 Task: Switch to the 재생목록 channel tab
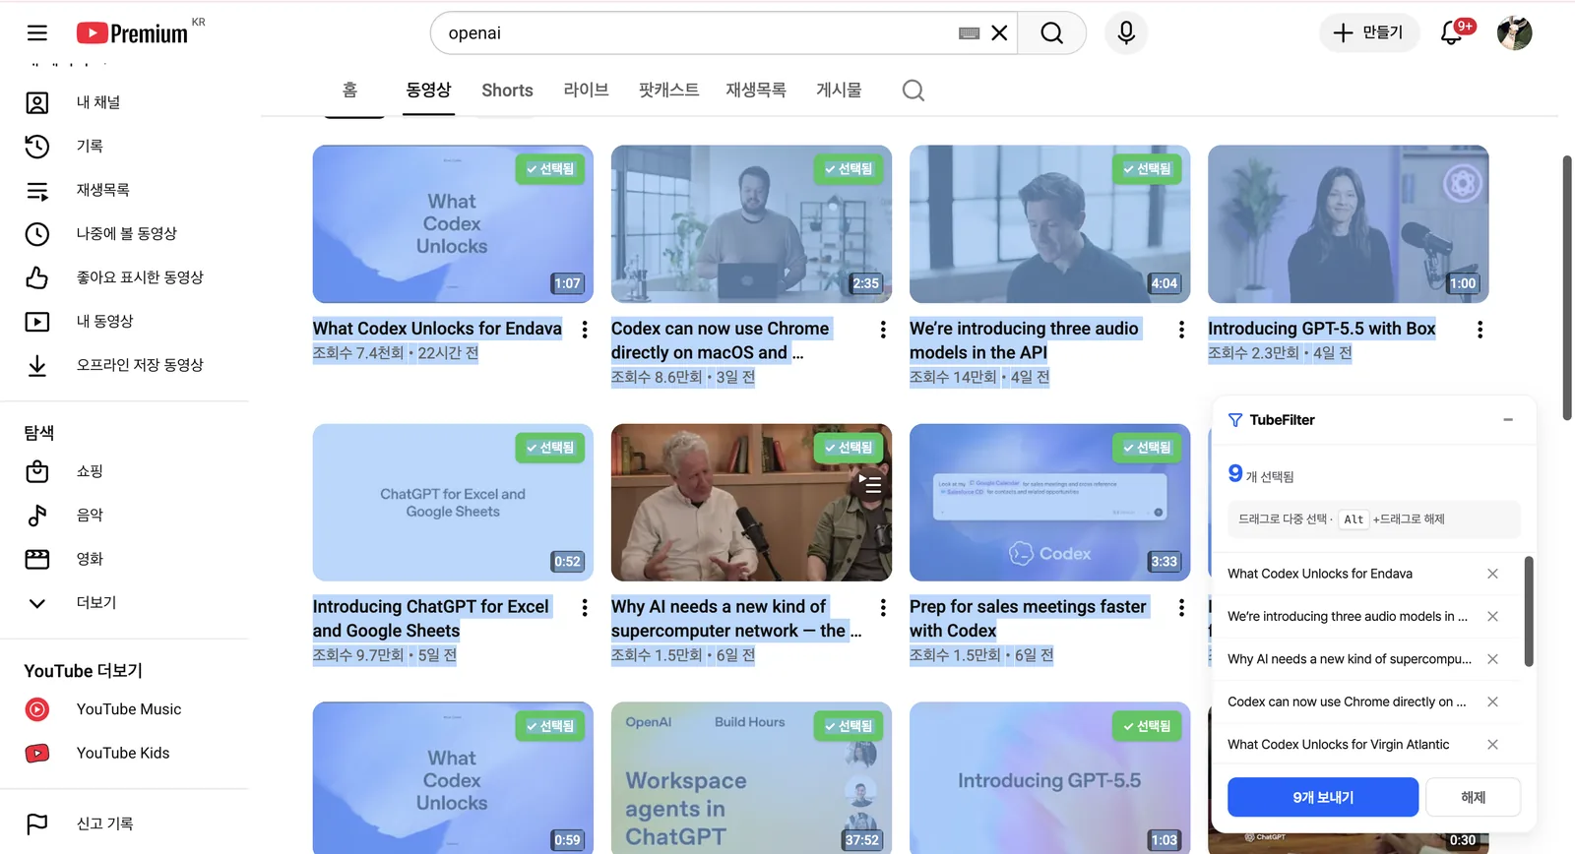[756, 90]
